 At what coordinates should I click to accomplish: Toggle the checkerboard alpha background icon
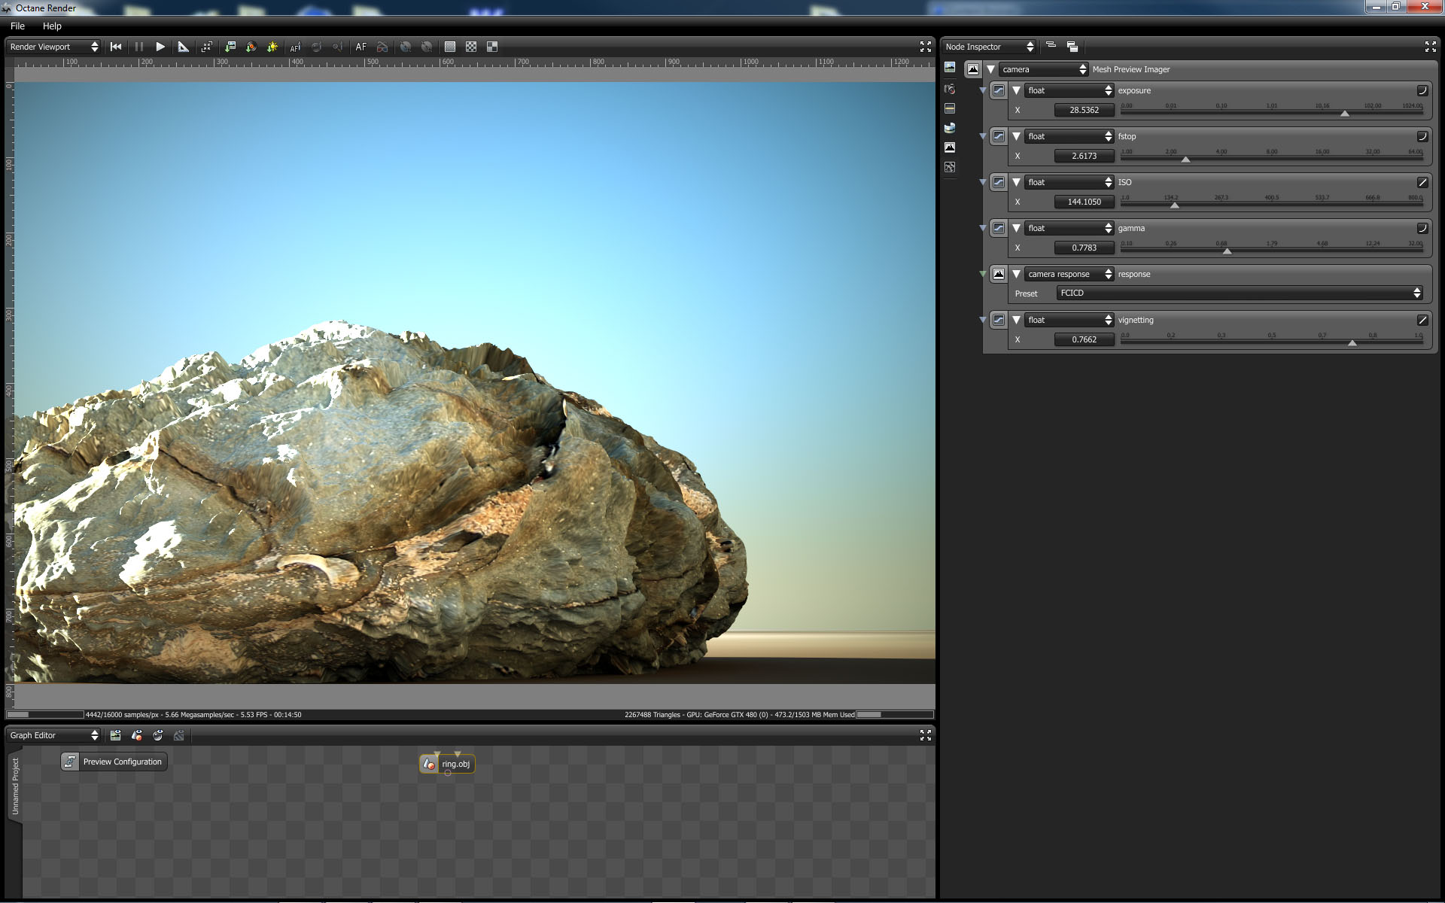click(471, 47)
